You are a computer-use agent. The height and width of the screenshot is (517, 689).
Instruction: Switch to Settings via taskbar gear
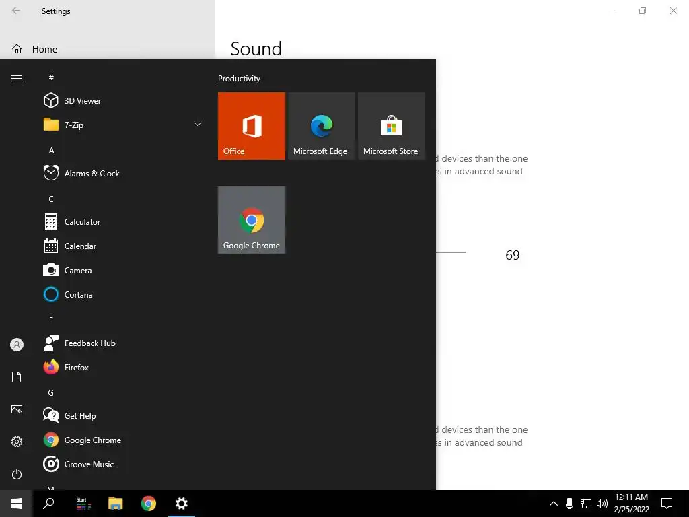click(x=182, y=504)
